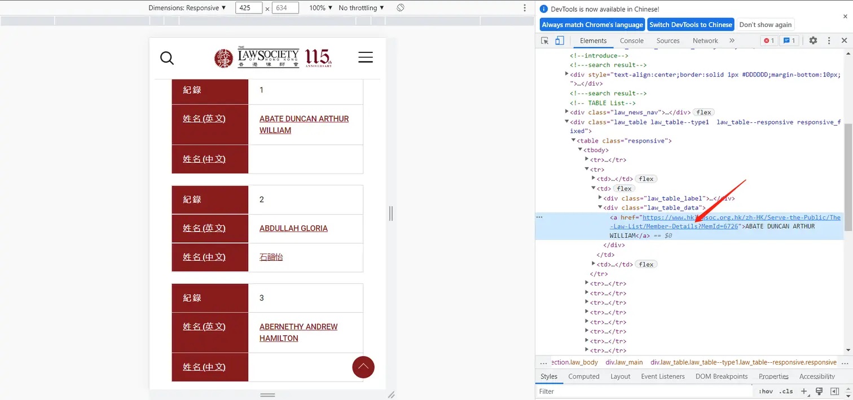Toggle the :hov element state panel

click(x=766, y=391)
